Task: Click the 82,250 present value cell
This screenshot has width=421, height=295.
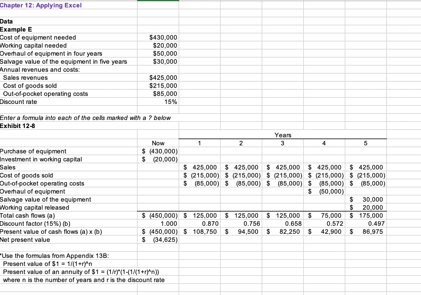Action: (283, 232)
